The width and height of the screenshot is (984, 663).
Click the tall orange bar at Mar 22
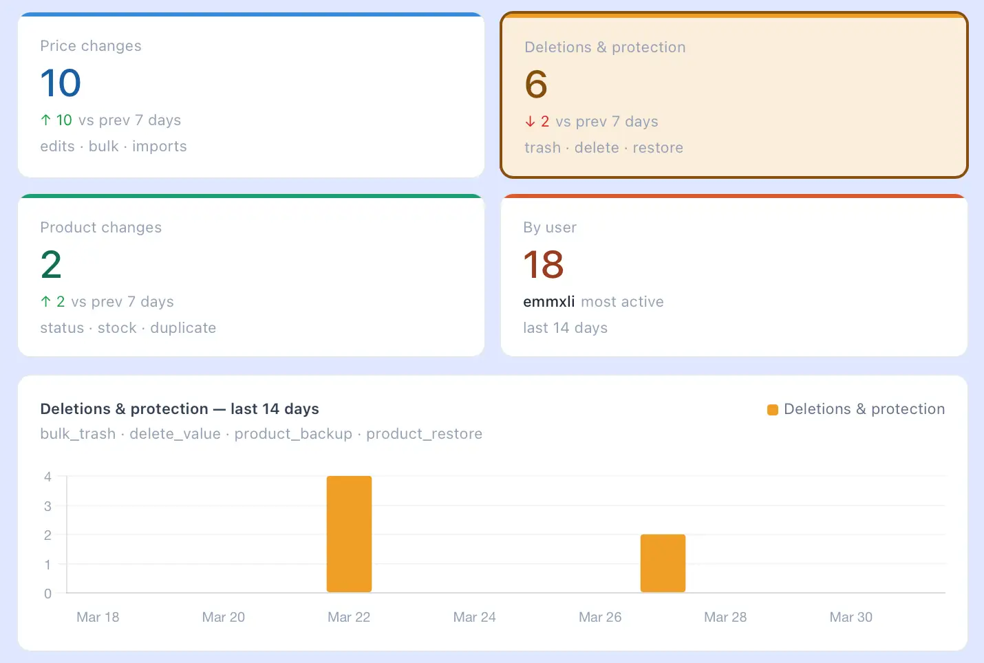pyautogui.click(x=349, y=534)
